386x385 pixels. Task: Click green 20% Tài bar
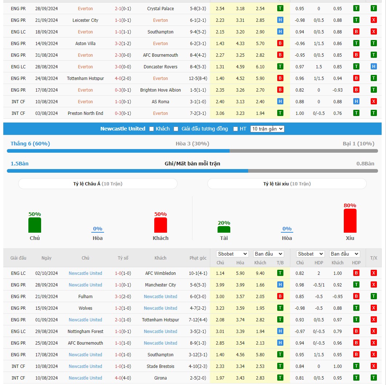click(x=224, y=229)
